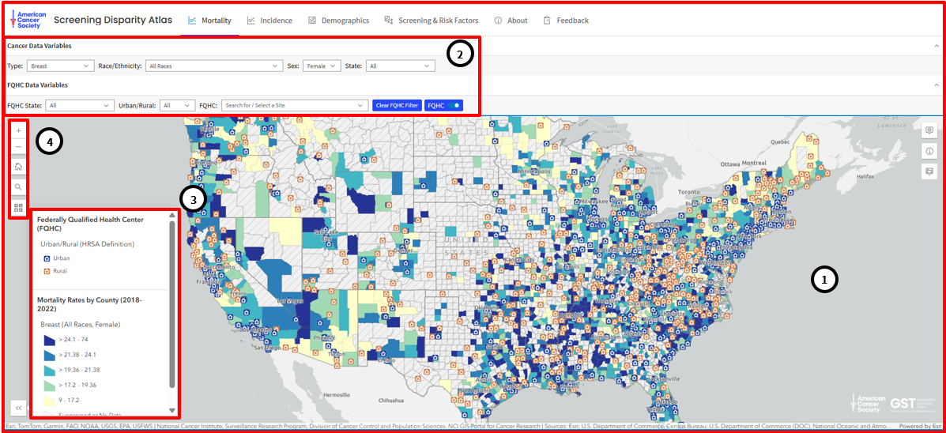
Task: Switch to the Mortality tab
Action: 209,21
